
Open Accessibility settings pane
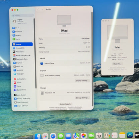coord(19,48)
